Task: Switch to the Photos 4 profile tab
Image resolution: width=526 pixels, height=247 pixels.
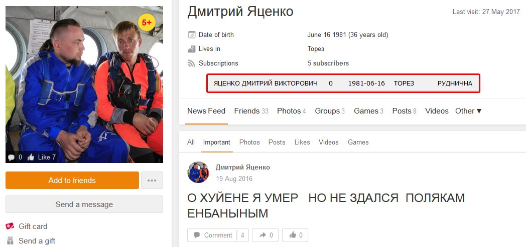Action: click(292, 111)
